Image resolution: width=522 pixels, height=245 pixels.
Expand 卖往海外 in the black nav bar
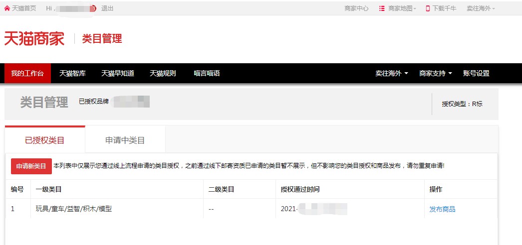click(x=392, y=73)
